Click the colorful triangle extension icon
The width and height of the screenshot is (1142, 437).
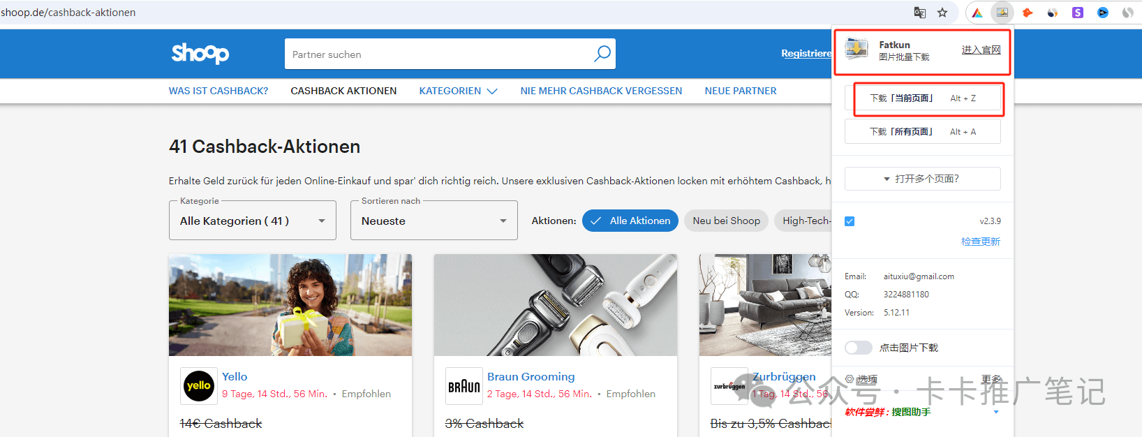(977, 13)
